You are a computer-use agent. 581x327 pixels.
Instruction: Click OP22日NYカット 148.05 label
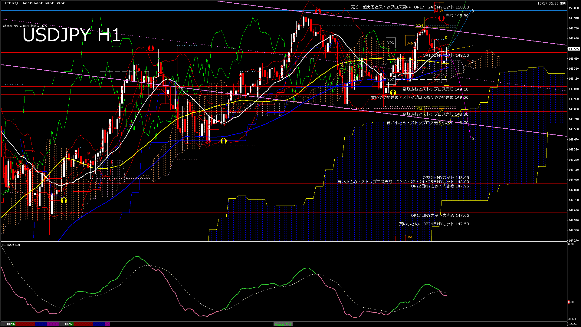click(446, 178)
